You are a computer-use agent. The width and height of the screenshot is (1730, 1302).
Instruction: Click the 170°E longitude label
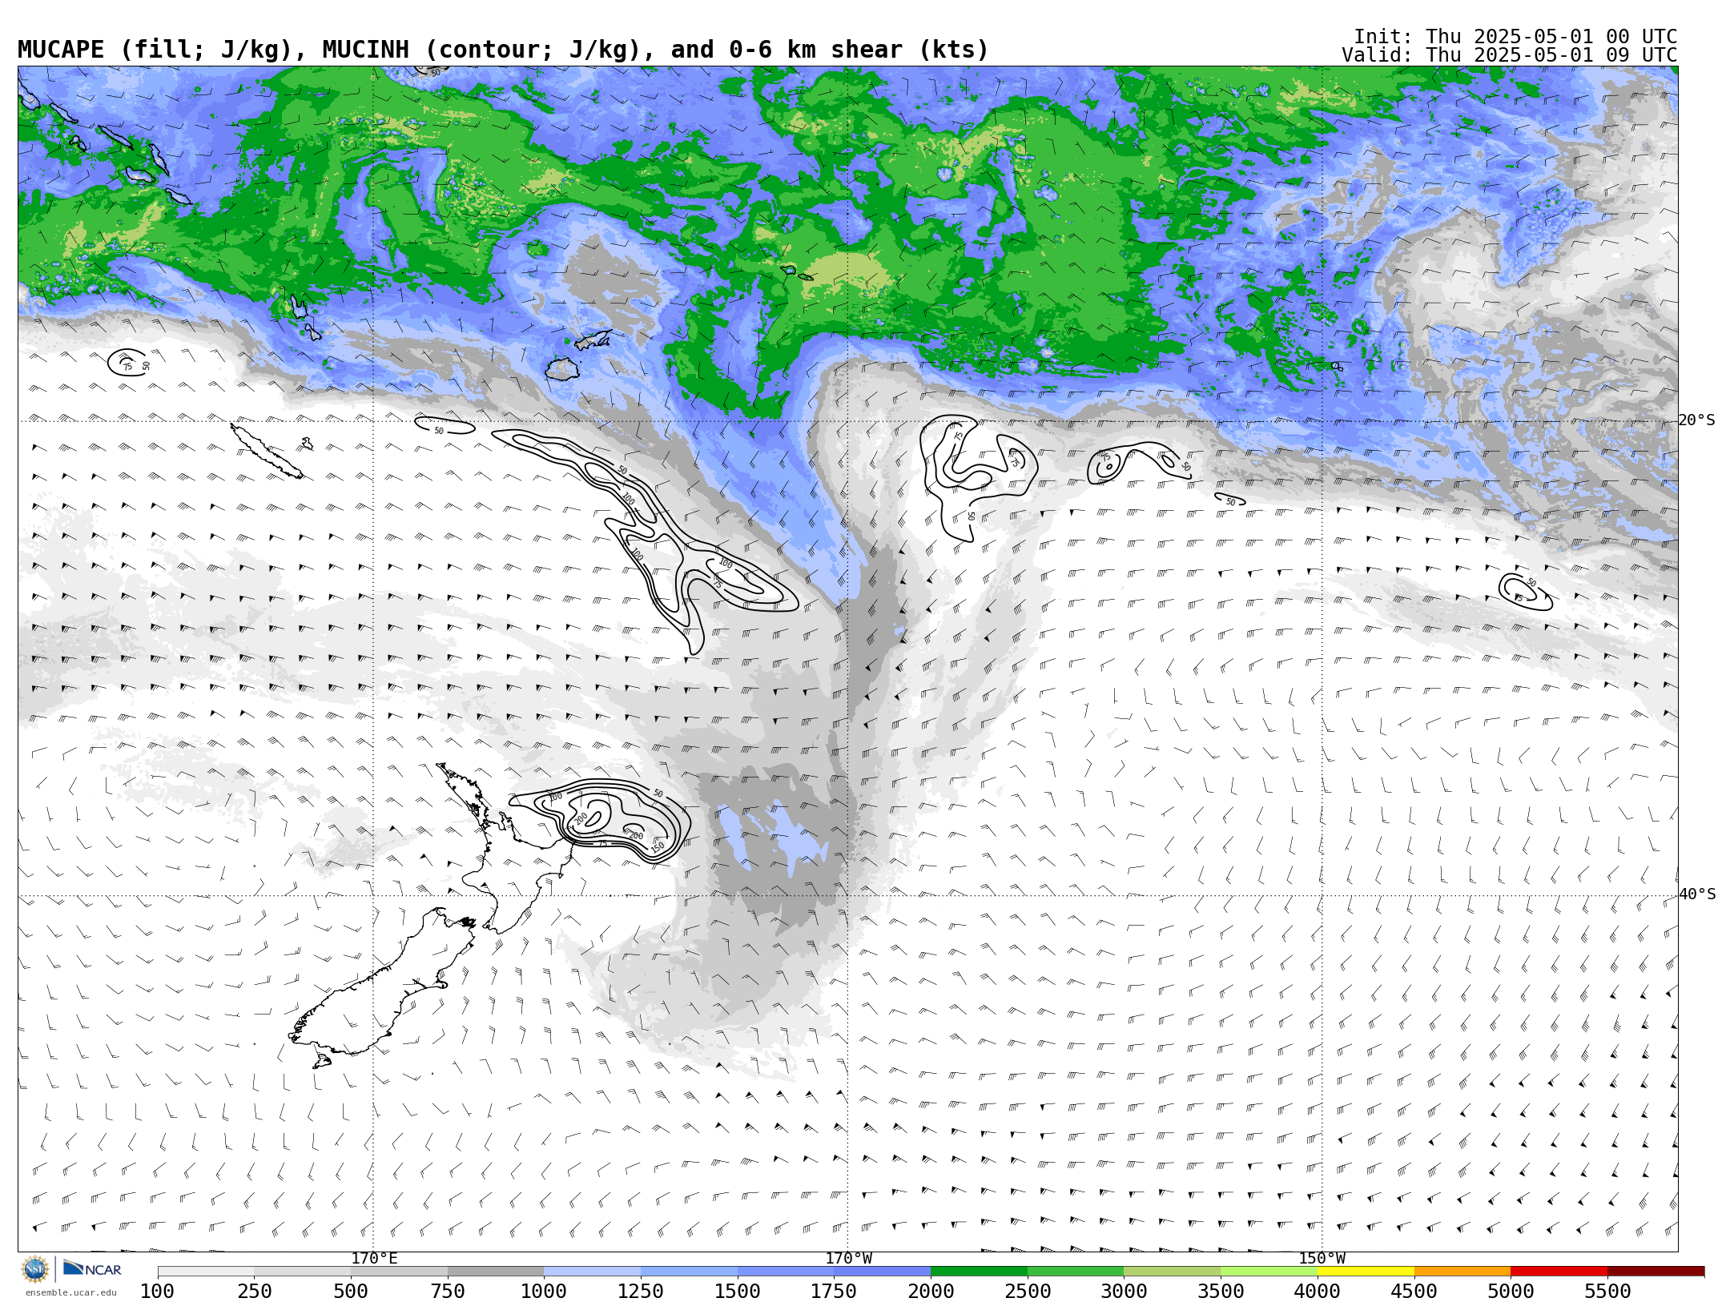click(374, 1258)
